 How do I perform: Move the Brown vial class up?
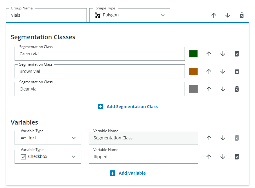coord(209,71)
